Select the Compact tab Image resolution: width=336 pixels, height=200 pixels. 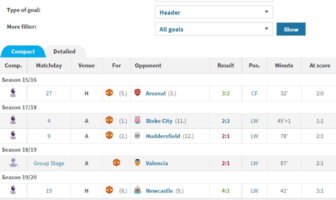(23, 51)
